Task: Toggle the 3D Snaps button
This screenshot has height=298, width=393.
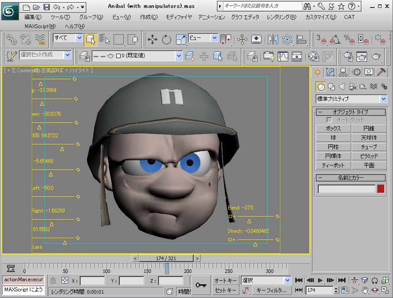Action: pyautogui.click(x=321, y=40)
